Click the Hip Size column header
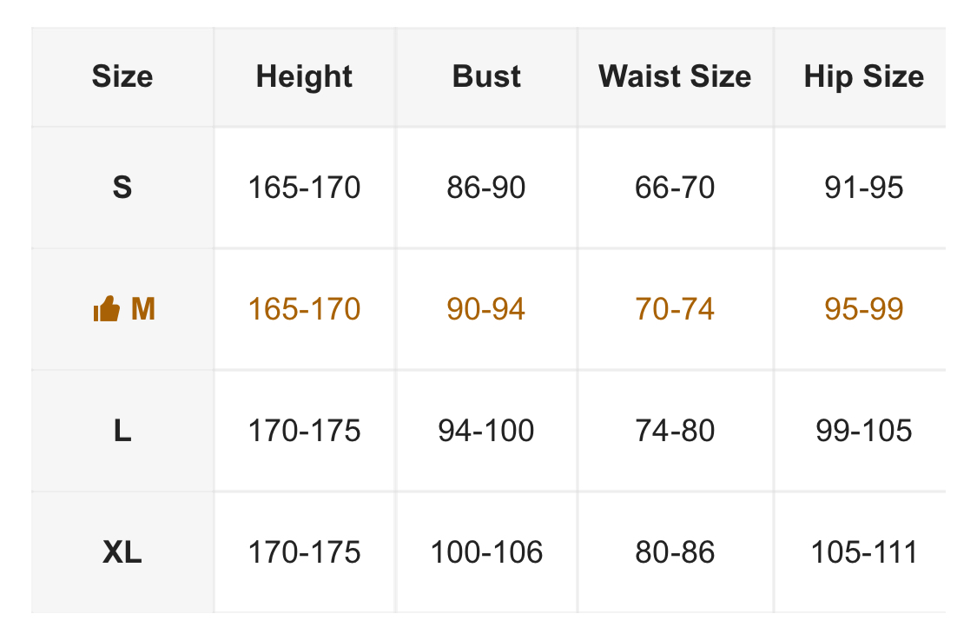The width and height of the screenshot is (977, 627). coord(863,76)
